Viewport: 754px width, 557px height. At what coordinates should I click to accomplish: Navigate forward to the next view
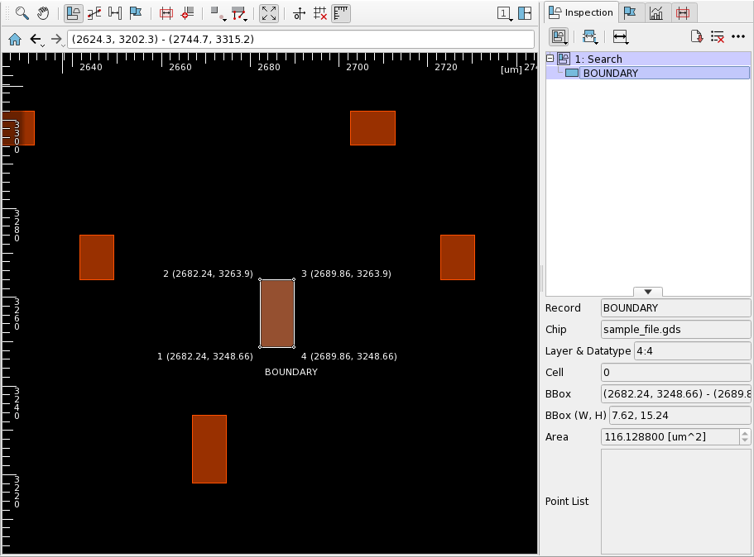point(57,39)
